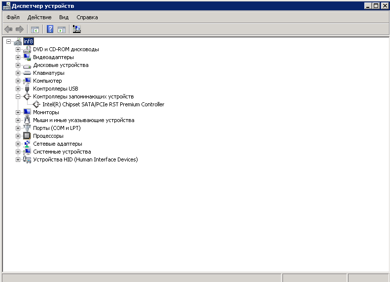Click the Порты COM и LPT icon
This screenshot has width=390, height=282.
27,128
